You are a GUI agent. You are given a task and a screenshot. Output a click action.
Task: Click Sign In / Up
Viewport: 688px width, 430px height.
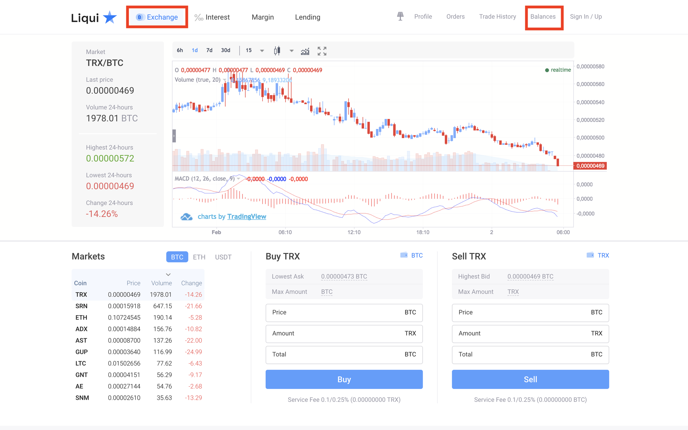[586, 16]
